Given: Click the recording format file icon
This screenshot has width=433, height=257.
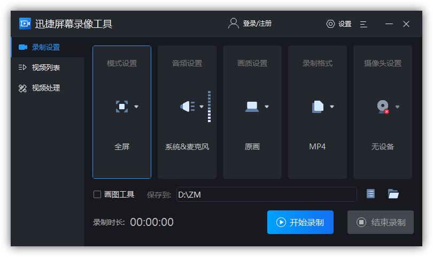Looking at the screenshot, I should [x=318, y=107].
